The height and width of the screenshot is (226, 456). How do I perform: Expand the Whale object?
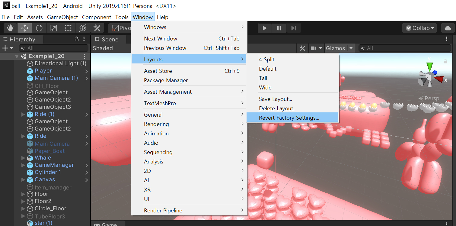[x=23, y=158]
